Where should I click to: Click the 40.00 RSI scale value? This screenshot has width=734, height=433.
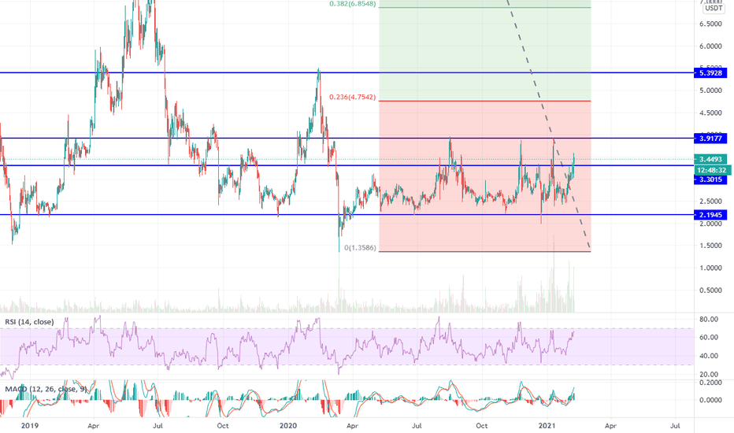(x=709, y=356)
